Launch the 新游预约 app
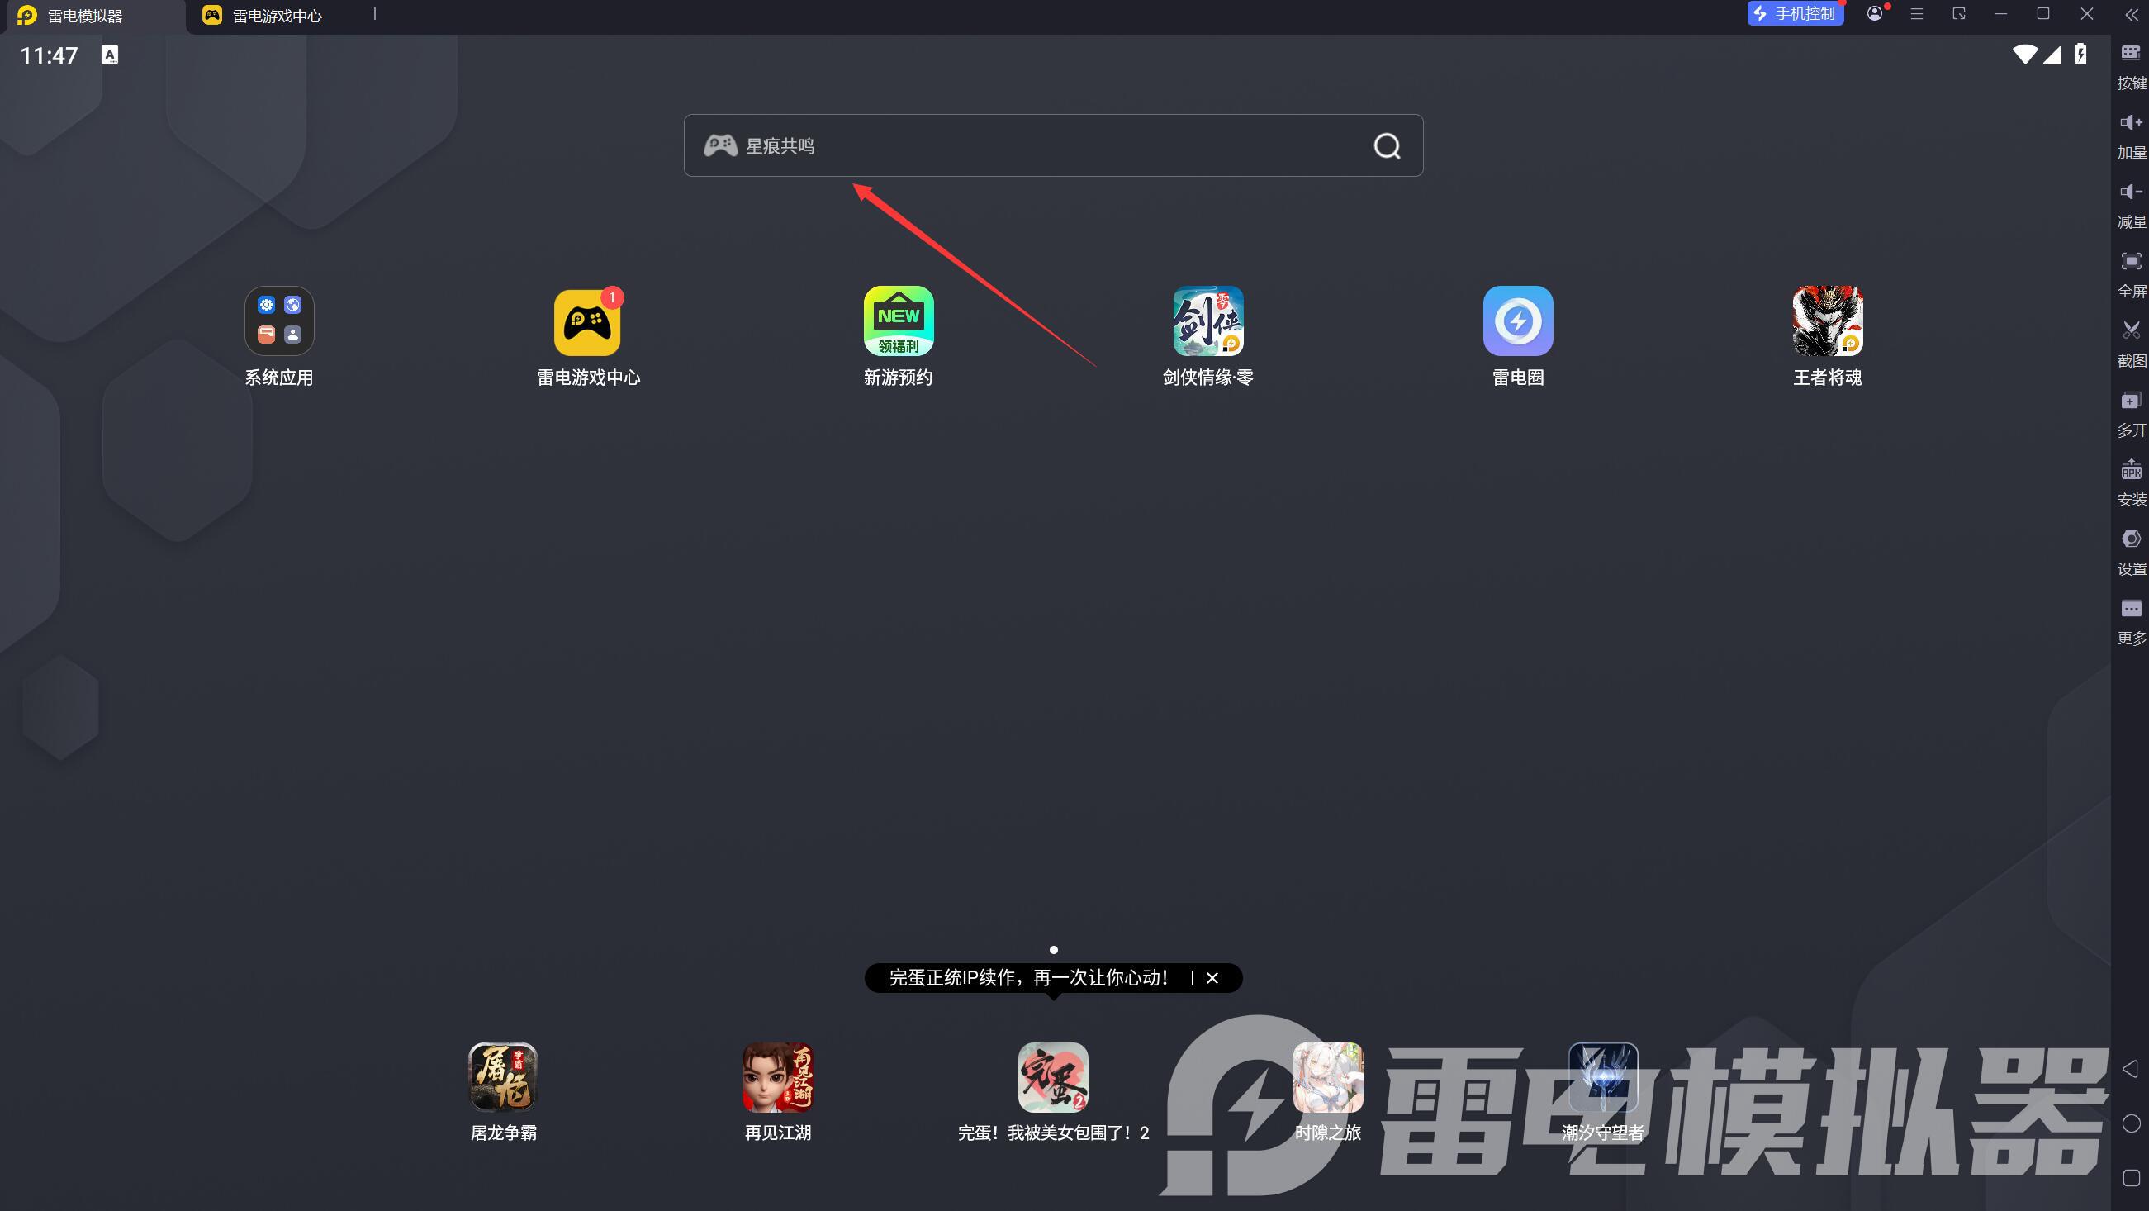The height and width of the screenshot is (1211, 2149). pyautogui.click(x=898, y=322)
